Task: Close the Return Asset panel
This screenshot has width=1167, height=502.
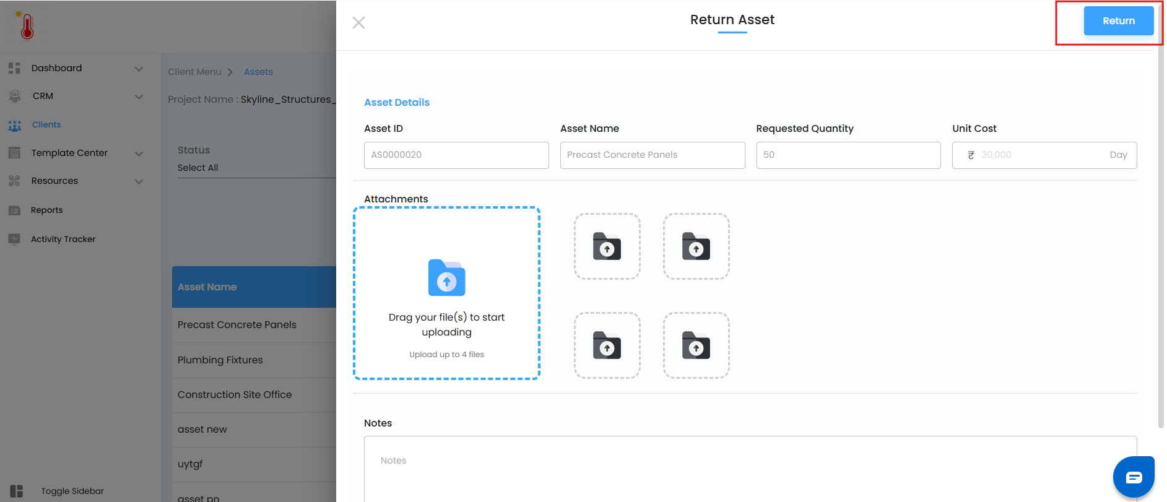Action: (358, 23)
